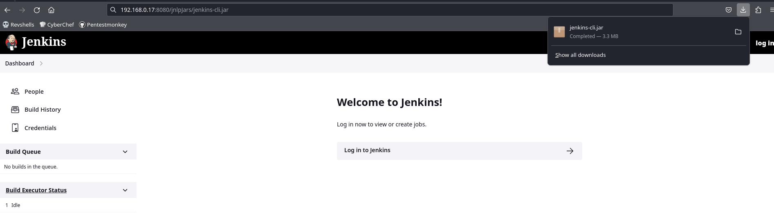The image size is (774, 216).
Task: Click the People icon in sidebar
Action: point(15,91)
